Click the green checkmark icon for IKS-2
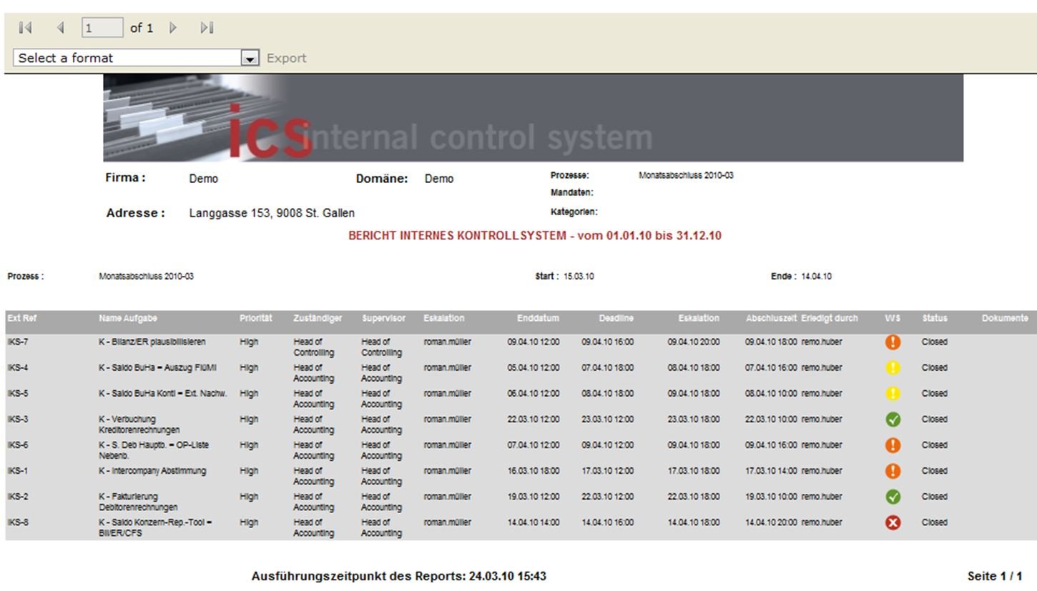 (893, 497)
